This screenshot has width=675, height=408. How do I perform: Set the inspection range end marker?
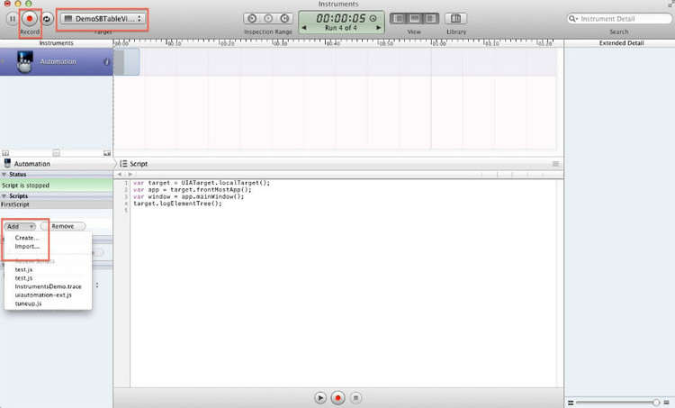click(285, 18)
